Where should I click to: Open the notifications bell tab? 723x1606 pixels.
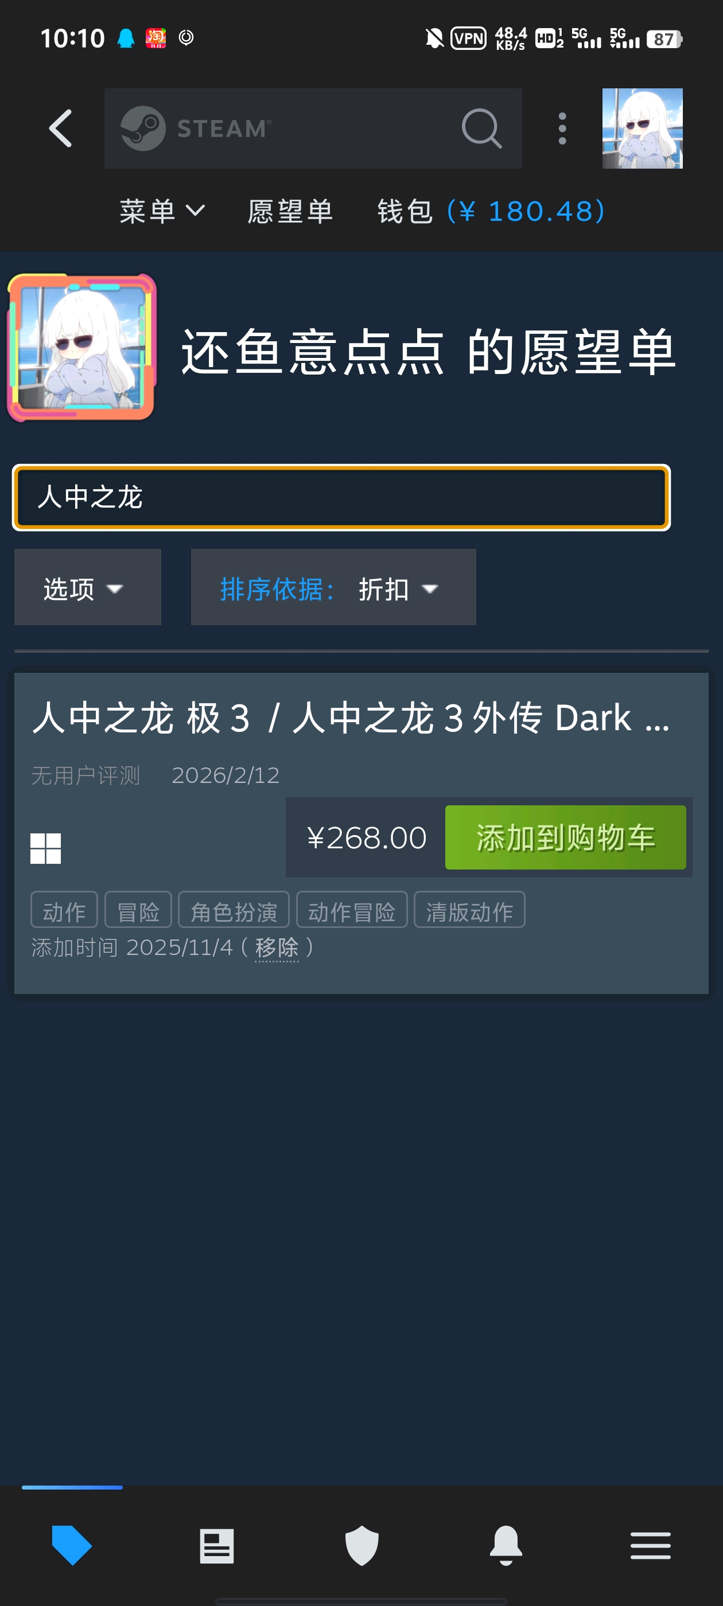click(506, 1545)
